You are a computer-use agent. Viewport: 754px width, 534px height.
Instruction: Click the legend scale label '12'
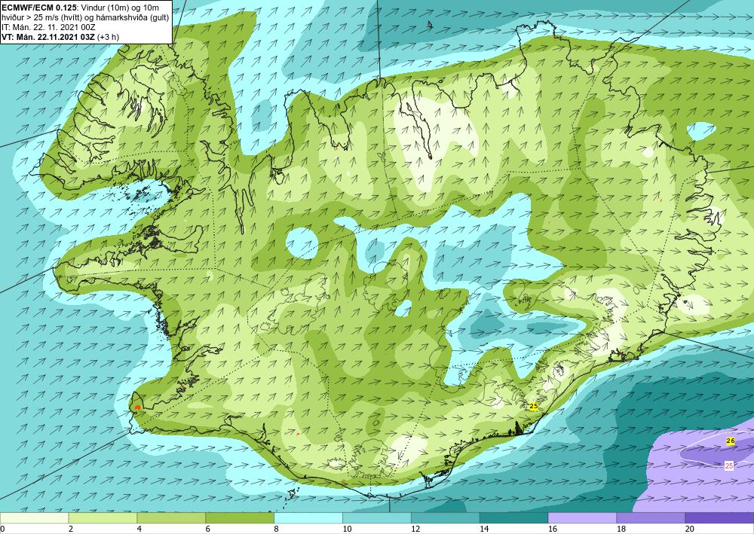tap(415, 529)
